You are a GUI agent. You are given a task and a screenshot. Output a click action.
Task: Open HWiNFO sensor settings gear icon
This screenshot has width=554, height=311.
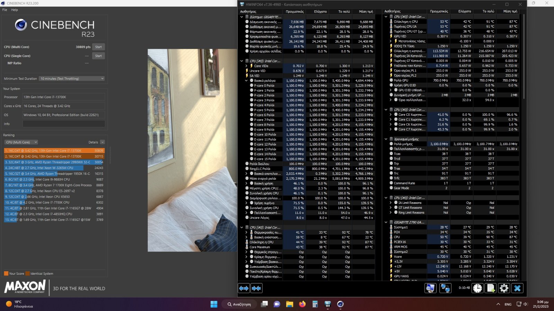pyautogui.click(x=504, y=288)
